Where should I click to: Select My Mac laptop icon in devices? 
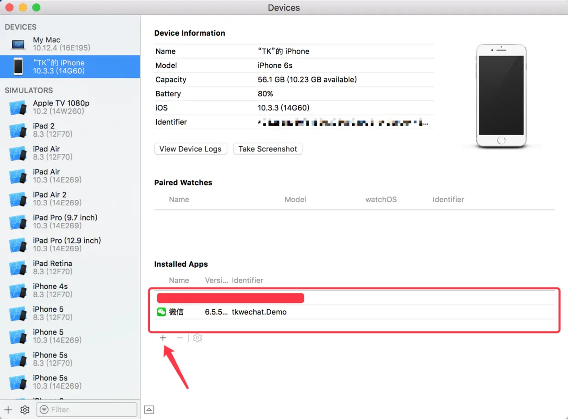(18, 44)
